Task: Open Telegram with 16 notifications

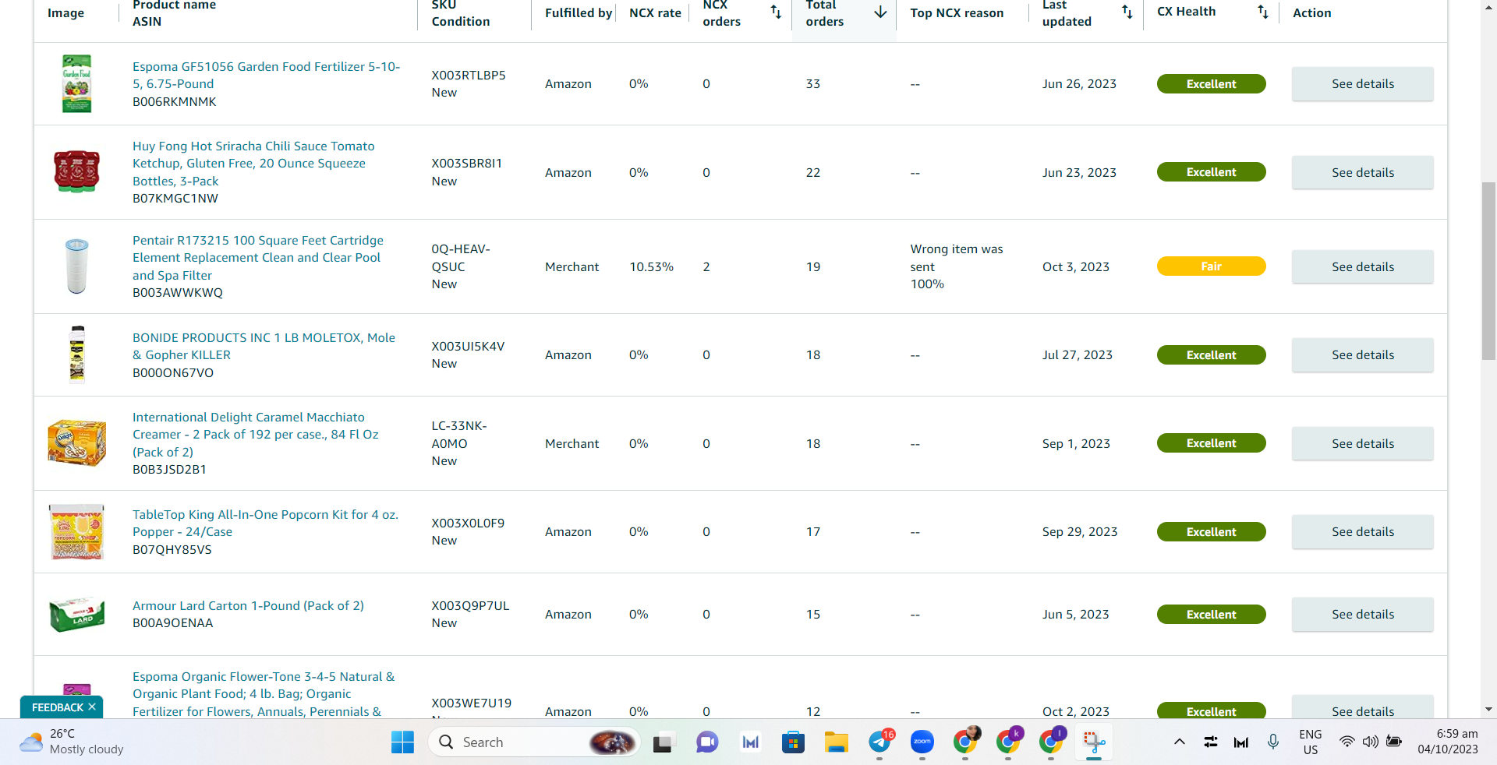Action: click(879, 742)
